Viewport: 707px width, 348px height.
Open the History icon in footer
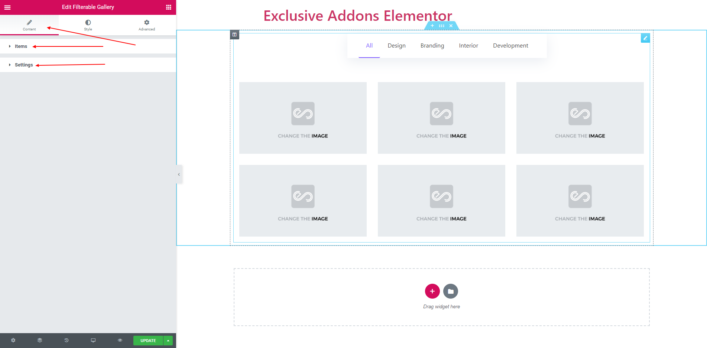[x=67, y=340]
